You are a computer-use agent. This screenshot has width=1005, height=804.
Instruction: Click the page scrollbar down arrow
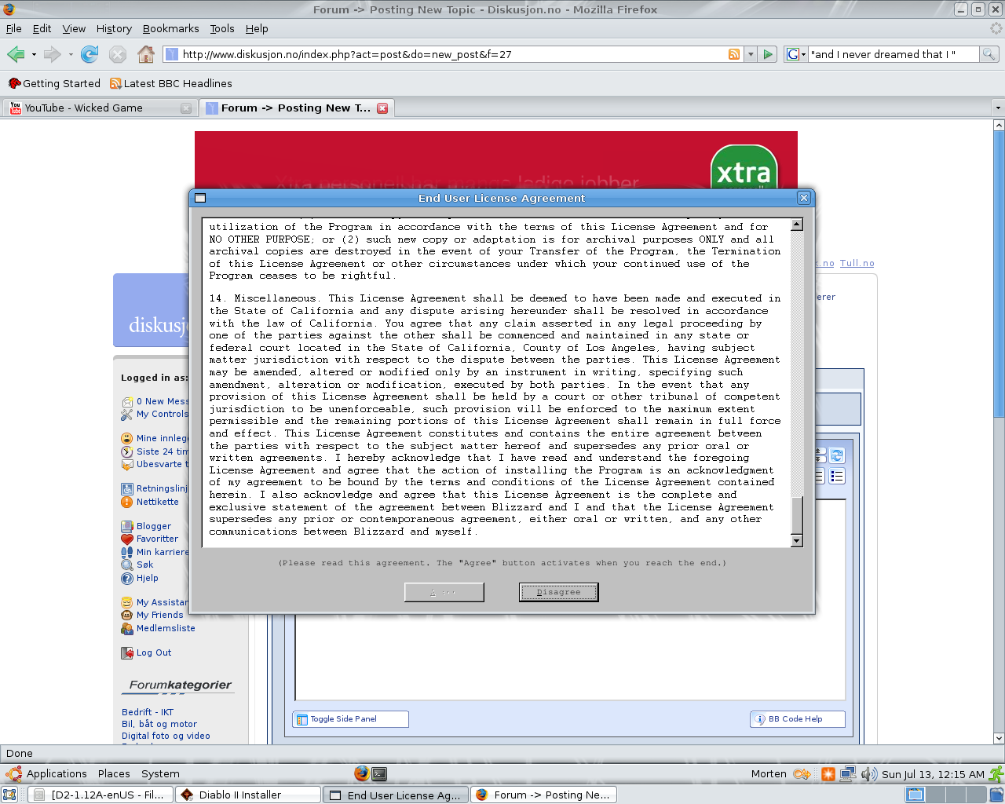[999, 738]
